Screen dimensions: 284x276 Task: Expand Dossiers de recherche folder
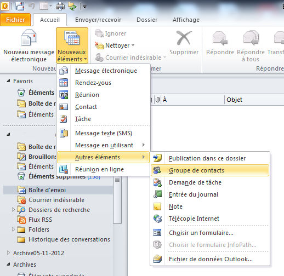13,210
